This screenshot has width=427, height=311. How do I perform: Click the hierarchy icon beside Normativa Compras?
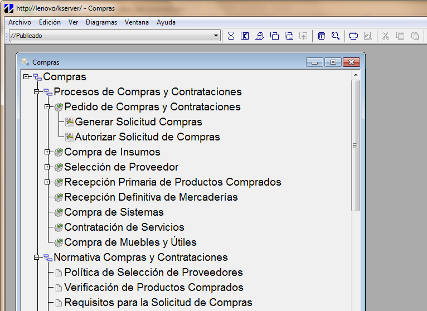(48, 257)
